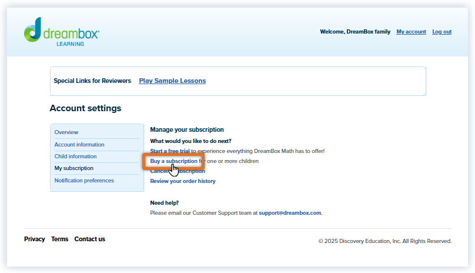Viewport: 475px width, 273px height.
Task: Click the Manage your subscription heading
Action: [187, 129]
